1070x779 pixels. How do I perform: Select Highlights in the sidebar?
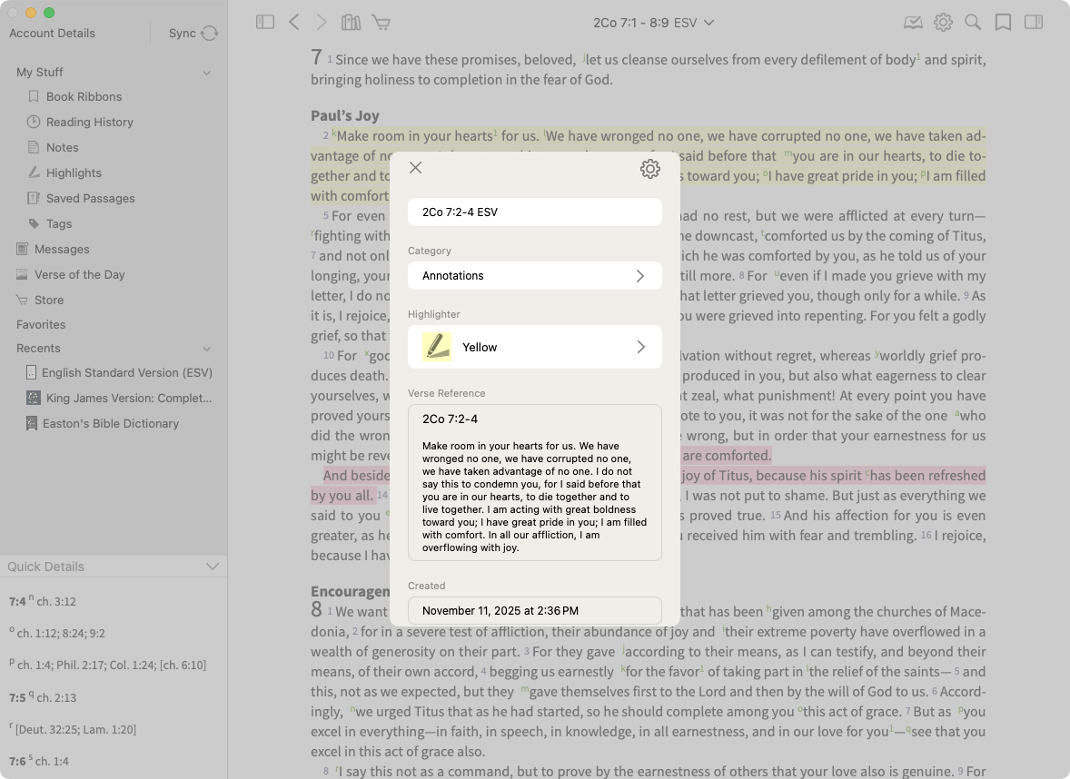pyautogui.click(x=74, y=173)
